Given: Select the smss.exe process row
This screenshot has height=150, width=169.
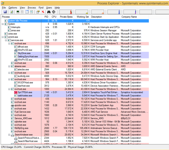Looking at the screenshot, I should (75, 30).
